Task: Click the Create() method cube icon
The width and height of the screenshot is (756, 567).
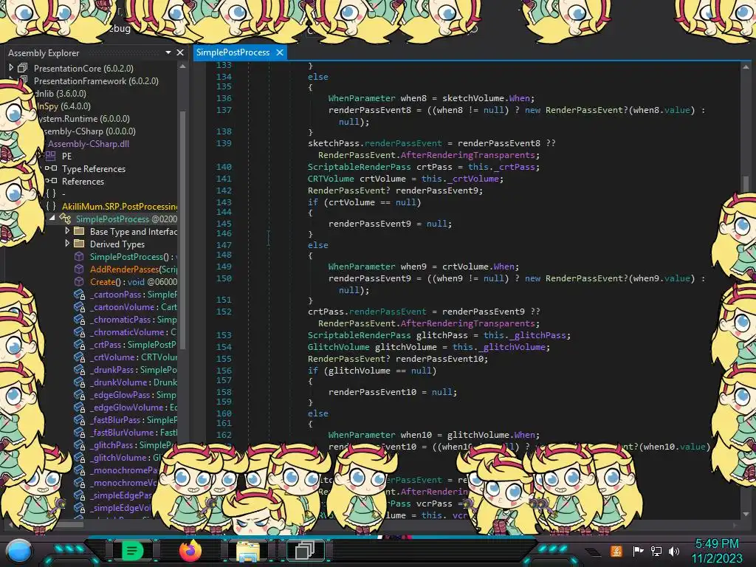Action: [79, 281]
